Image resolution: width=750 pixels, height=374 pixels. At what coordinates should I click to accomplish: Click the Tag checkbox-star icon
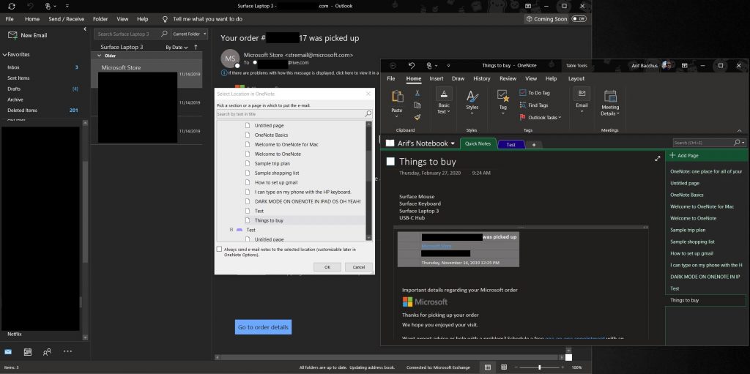[502, 96]
